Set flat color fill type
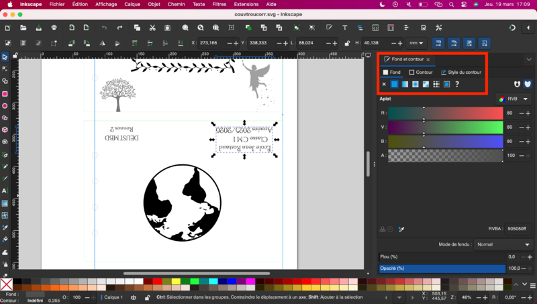The height and width of the screenshot is (304, 537). (x=395, y=84)
